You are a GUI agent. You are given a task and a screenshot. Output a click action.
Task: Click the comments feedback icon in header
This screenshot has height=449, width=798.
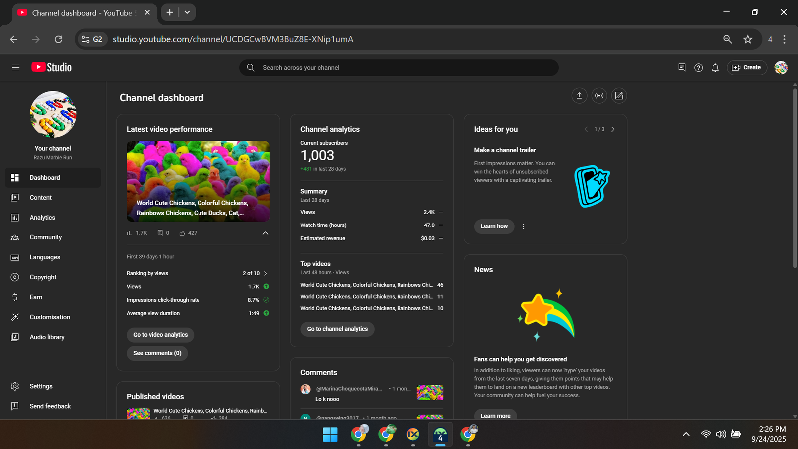(682, 68)
